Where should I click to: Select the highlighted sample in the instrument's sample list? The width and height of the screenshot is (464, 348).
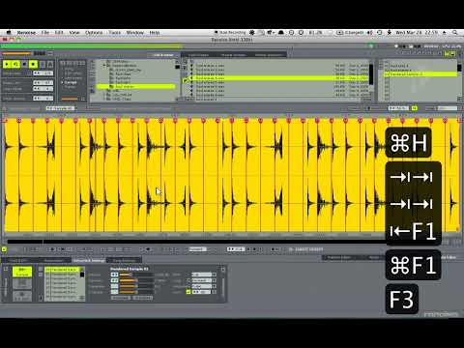(61, 270)
